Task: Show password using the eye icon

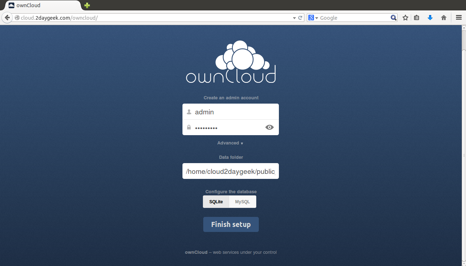Action: [269, 127]
